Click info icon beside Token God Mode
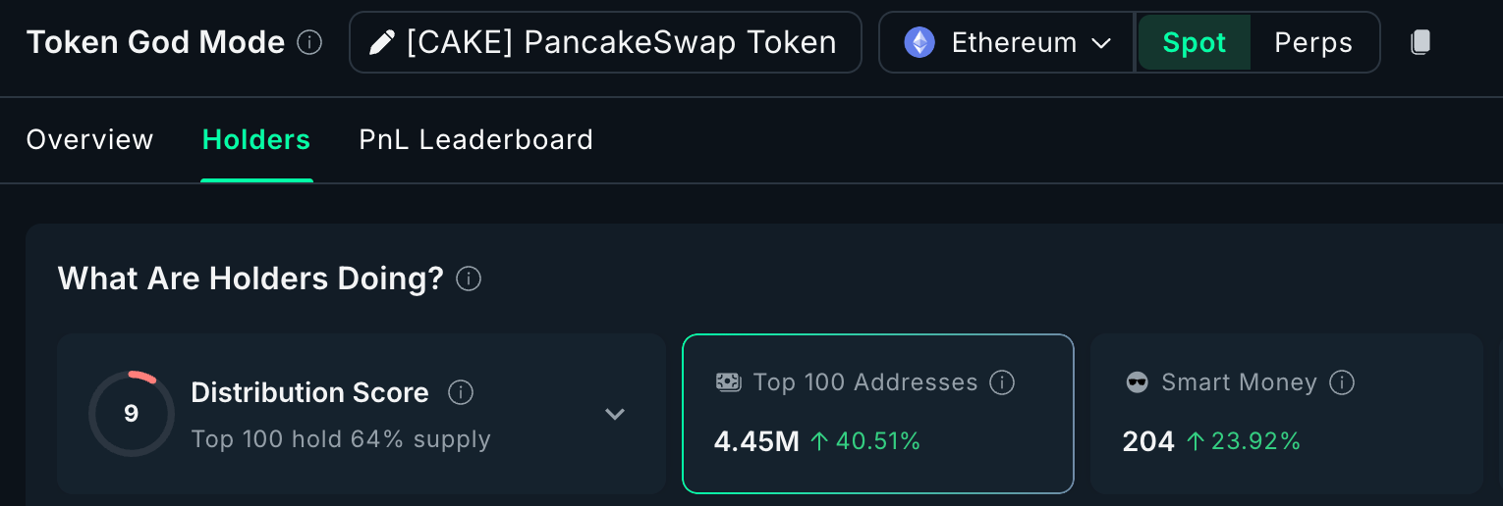The width and height of the screenshot is (1503, 506). pos(309,43)
